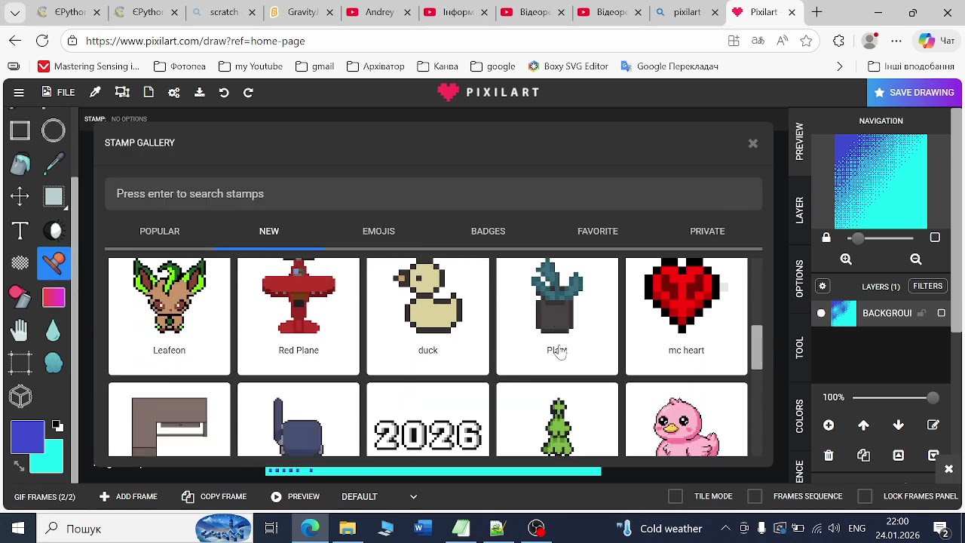This screenshot has width=965, height=543.
Task: Select the color replace eraser tool
Action: tap(20, 296)
